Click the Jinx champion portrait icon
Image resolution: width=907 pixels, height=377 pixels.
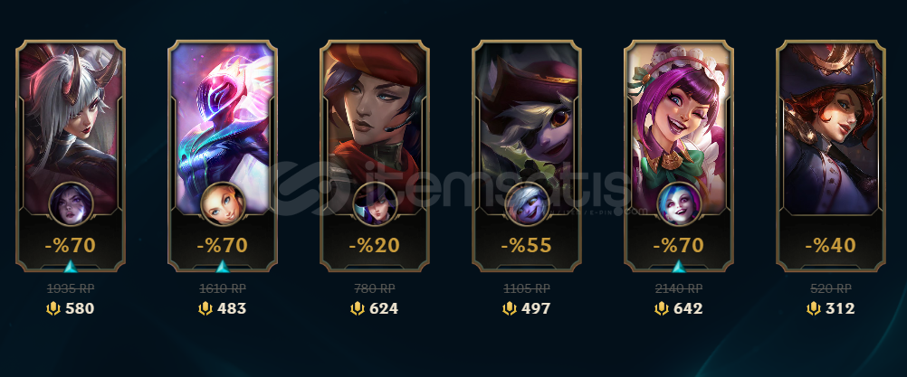[x=679, y=203]
